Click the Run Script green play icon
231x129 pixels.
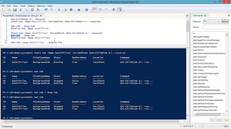[59, 10]
